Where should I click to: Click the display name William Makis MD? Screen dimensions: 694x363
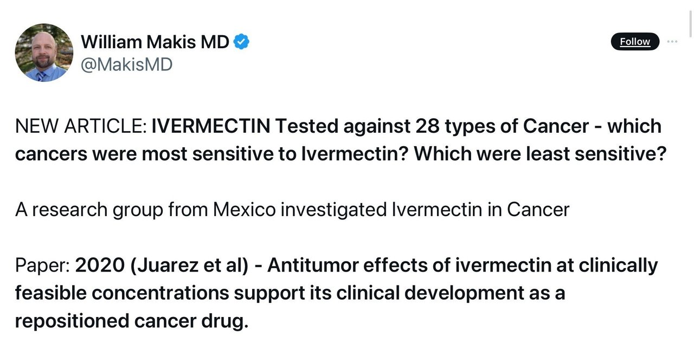155,42
